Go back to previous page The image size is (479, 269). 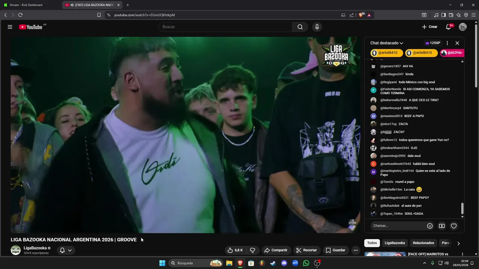5,15
